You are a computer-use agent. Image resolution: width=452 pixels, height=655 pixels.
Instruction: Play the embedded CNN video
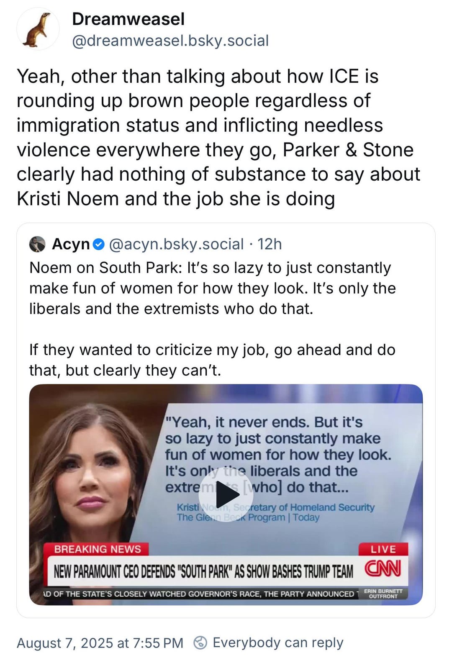[x=226, y=495]
